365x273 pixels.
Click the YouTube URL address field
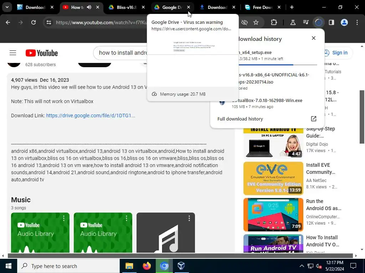[x=101, y=22]
